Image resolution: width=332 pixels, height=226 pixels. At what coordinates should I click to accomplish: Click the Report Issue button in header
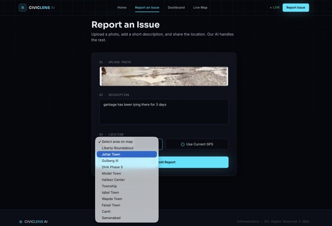(x=296, y=8)
